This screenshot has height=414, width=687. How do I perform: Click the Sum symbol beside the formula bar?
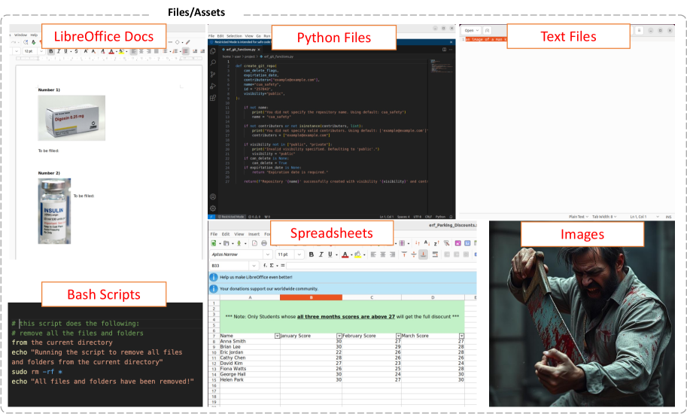[x=272, y=266]
